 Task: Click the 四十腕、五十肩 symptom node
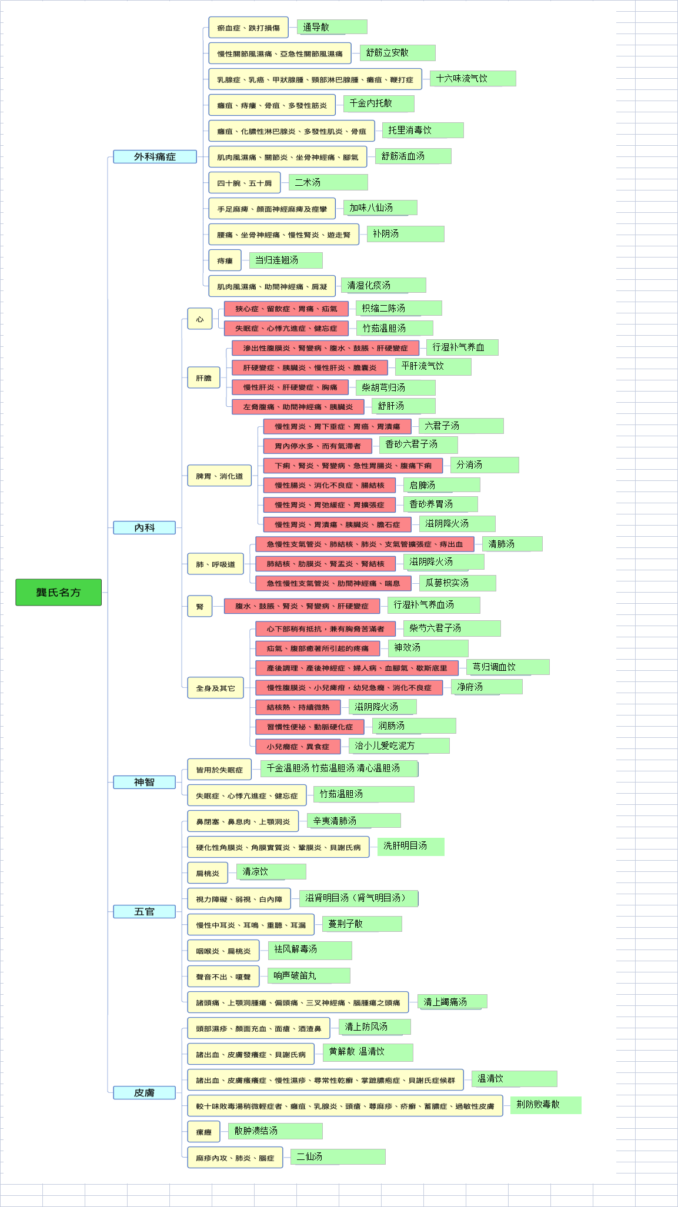(245, 183)
